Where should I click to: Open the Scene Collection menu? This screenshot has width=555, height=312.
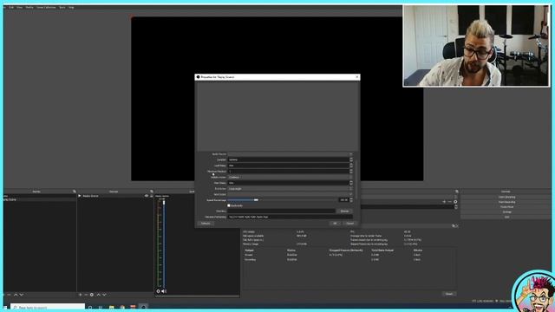click(x=46, y=7)
